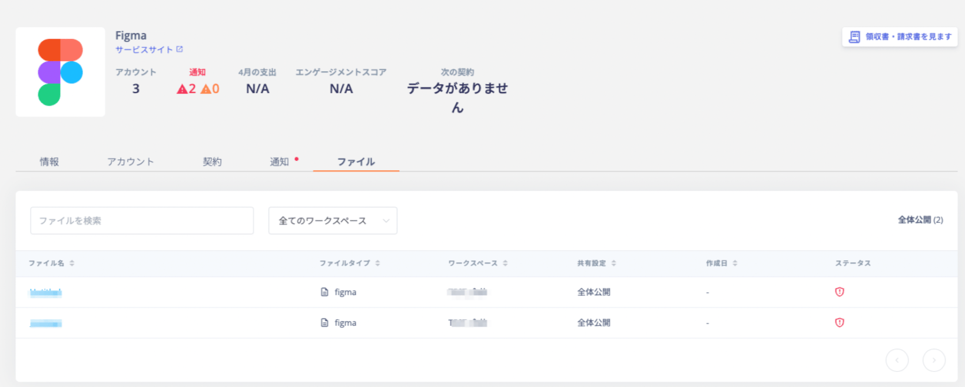965x387 pixels.
Task: Click the ステータス column header
Action: point(853,263)
